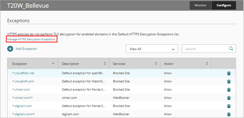Screen dimensions: 244x118
Task: Switch to the Monitor tab
Action: [200, 5]
